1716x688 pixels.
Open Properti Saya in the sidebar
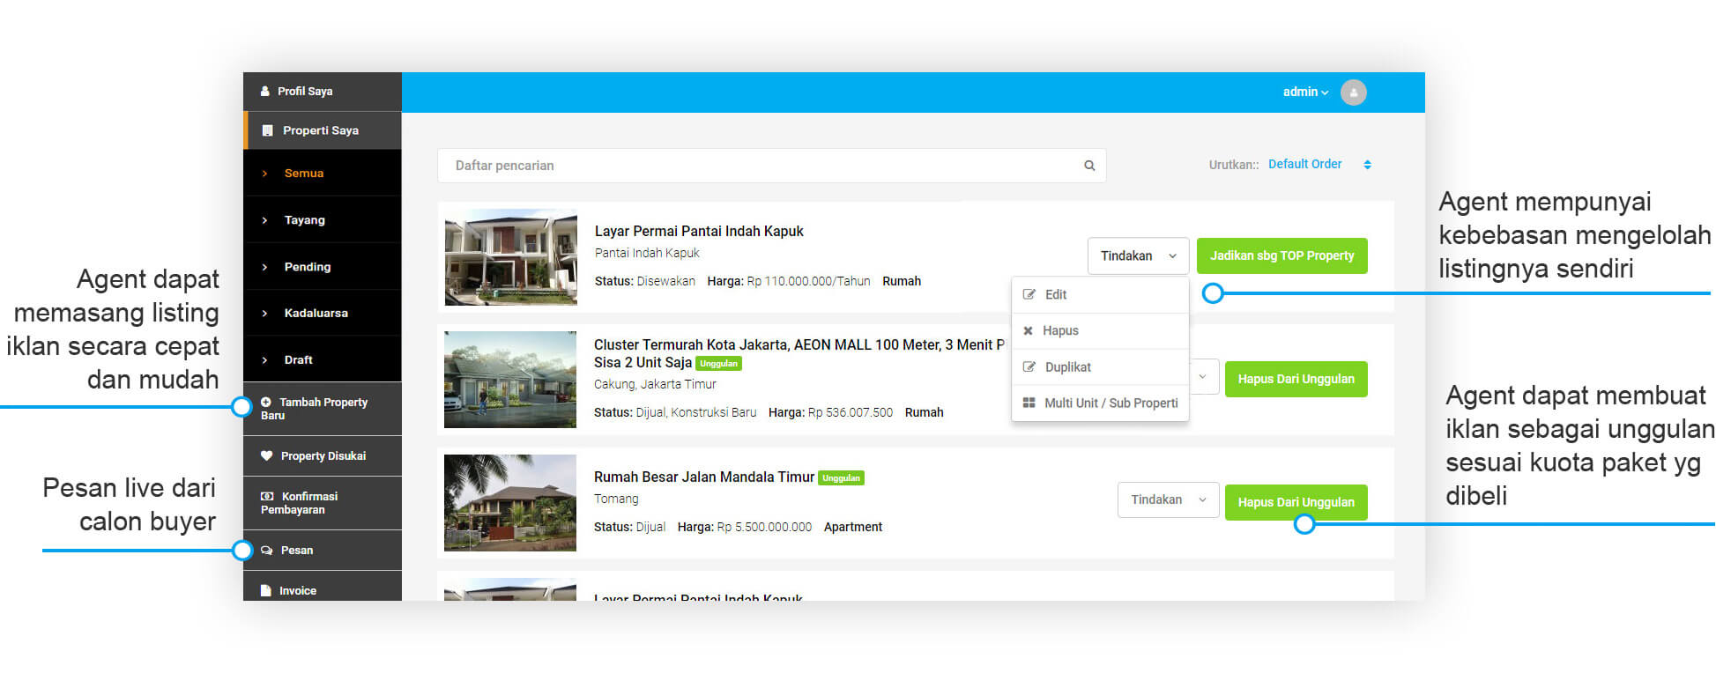coord(323,130)
